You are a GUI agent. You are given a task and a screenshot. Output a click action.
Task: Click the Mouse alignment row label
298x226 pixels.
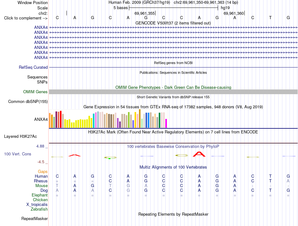tap(41, 186)
